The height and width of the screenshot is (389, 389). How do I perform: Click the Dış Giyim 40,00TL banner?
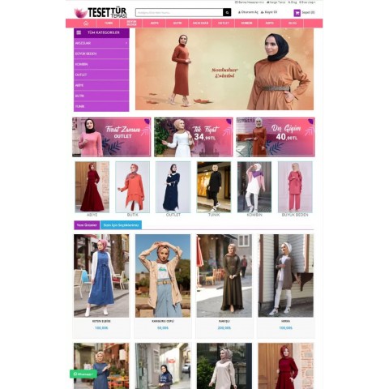pos(276,137)
